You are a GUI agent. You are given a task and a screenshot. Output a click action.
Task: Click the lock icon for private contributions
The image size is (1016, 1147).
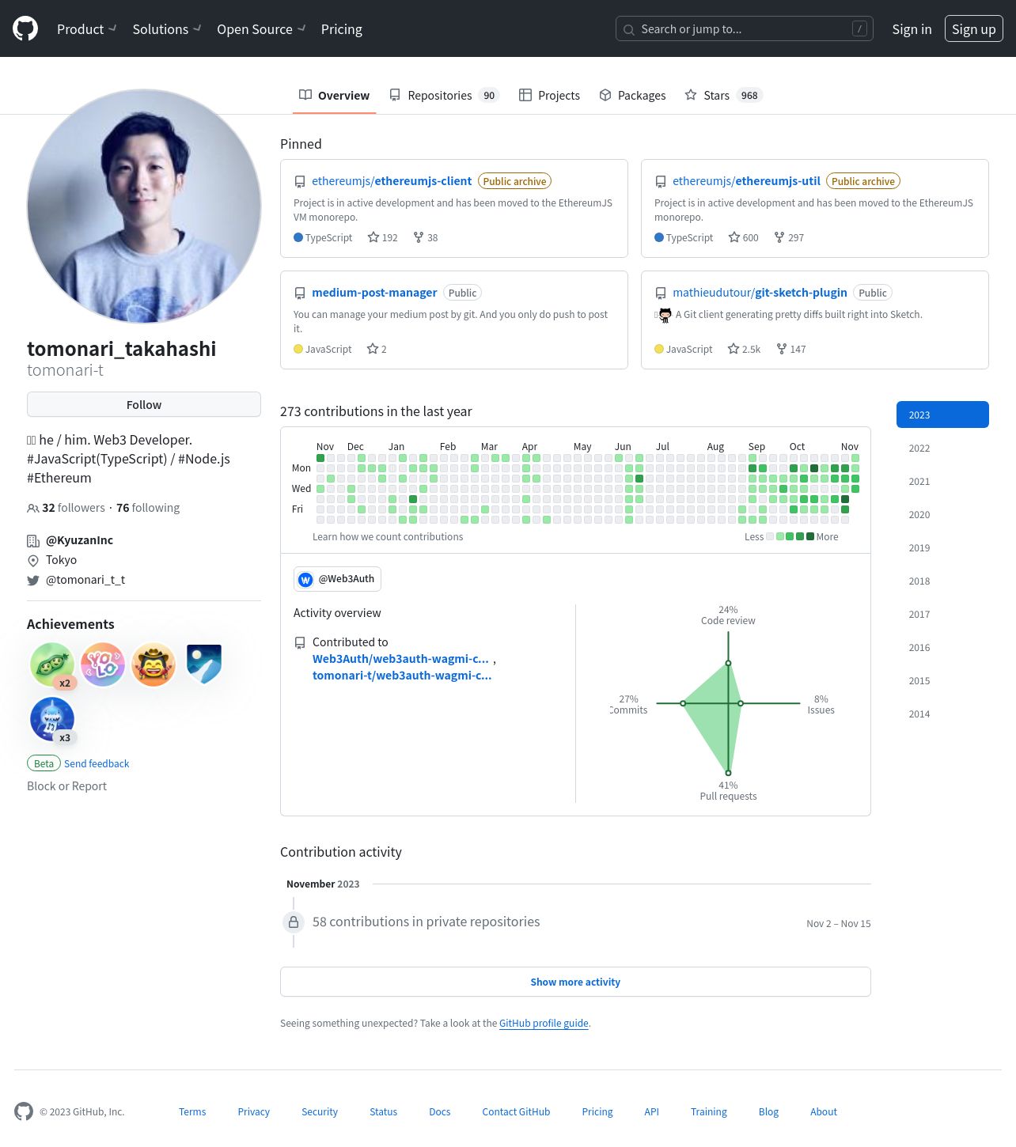(x=294, y=922)
